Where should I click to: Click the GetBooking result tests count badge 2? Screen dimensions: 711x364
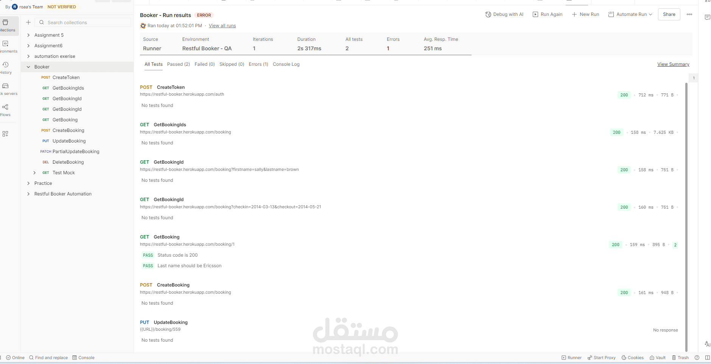(x=675, y=245)
